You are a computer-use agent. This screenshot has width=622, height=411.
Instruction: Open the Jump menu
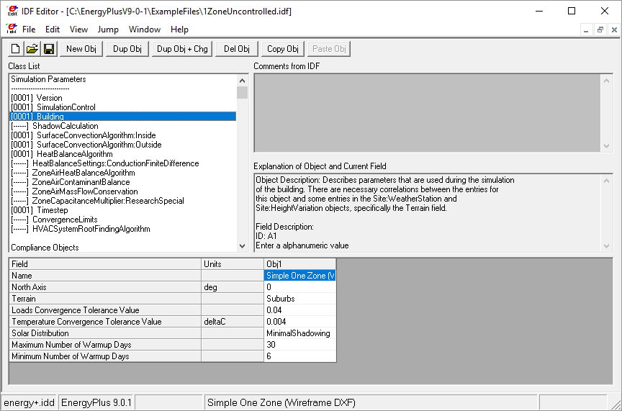pos(108,30)
